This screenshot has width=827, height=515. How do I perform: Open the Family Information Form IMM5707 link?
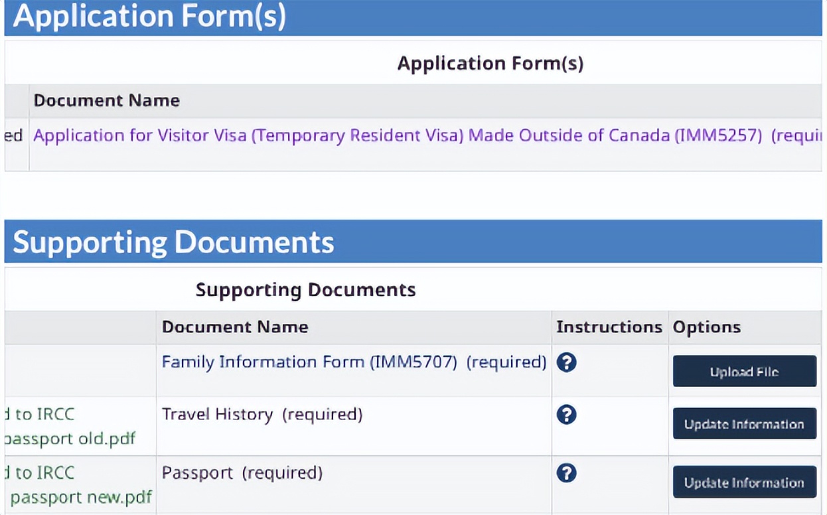tap(309, 362)
